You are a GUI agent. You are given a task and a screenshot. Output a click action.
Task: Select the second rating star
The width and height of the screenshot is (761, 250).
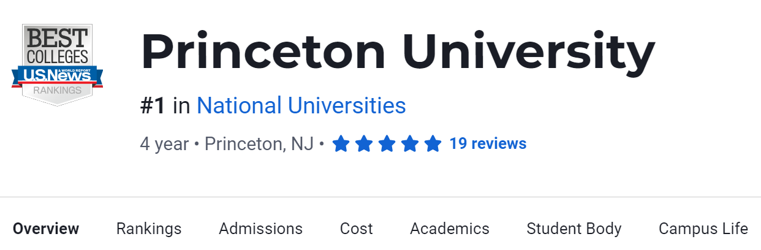click(x=364, y=144)
